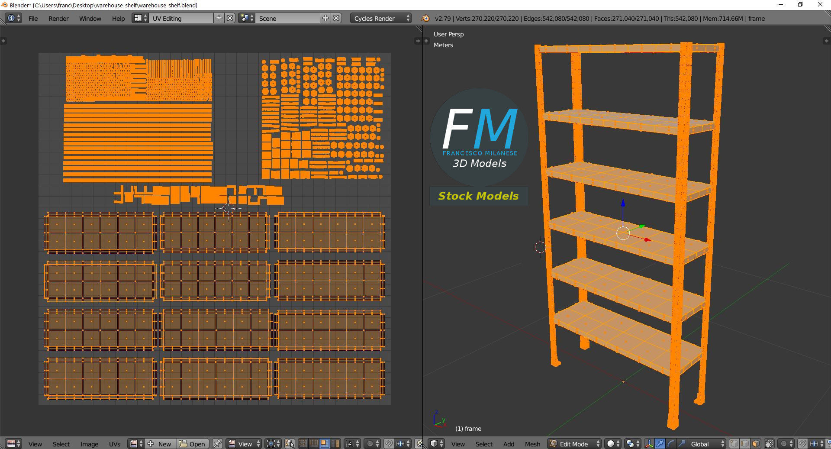Image resolution: width=831 pixels, height=449 pixels.
Task: Open the Window menu
Action: 90,18
